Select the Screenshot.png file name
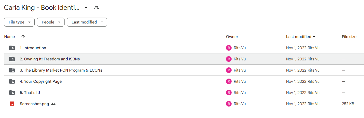The image size is (364, 118). 34,104
